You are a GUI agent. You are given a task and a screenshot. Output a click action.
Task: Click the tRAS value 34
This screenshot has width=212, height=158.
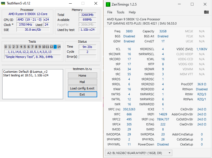tap(129, 69)
